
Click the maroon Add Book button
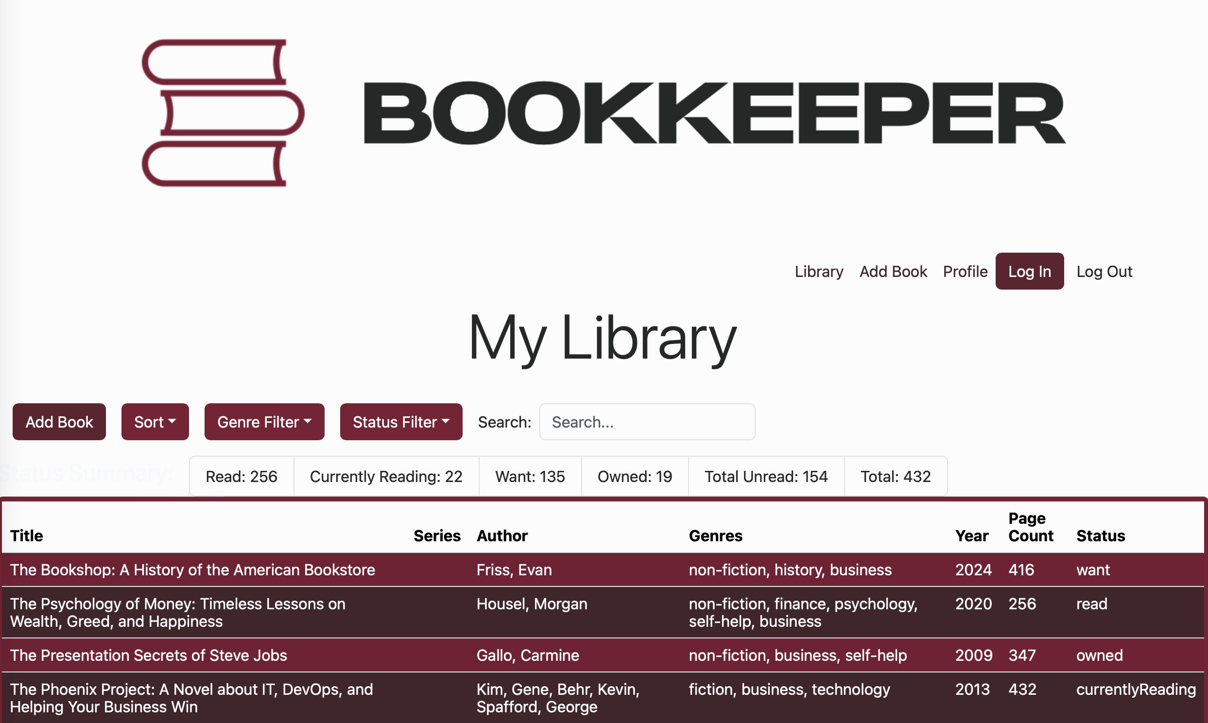click(58, 421)
